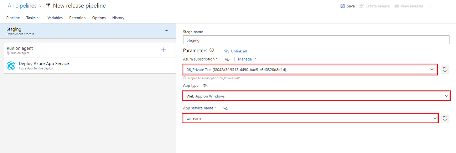Click the Manage external link icon

coord(255,59)
